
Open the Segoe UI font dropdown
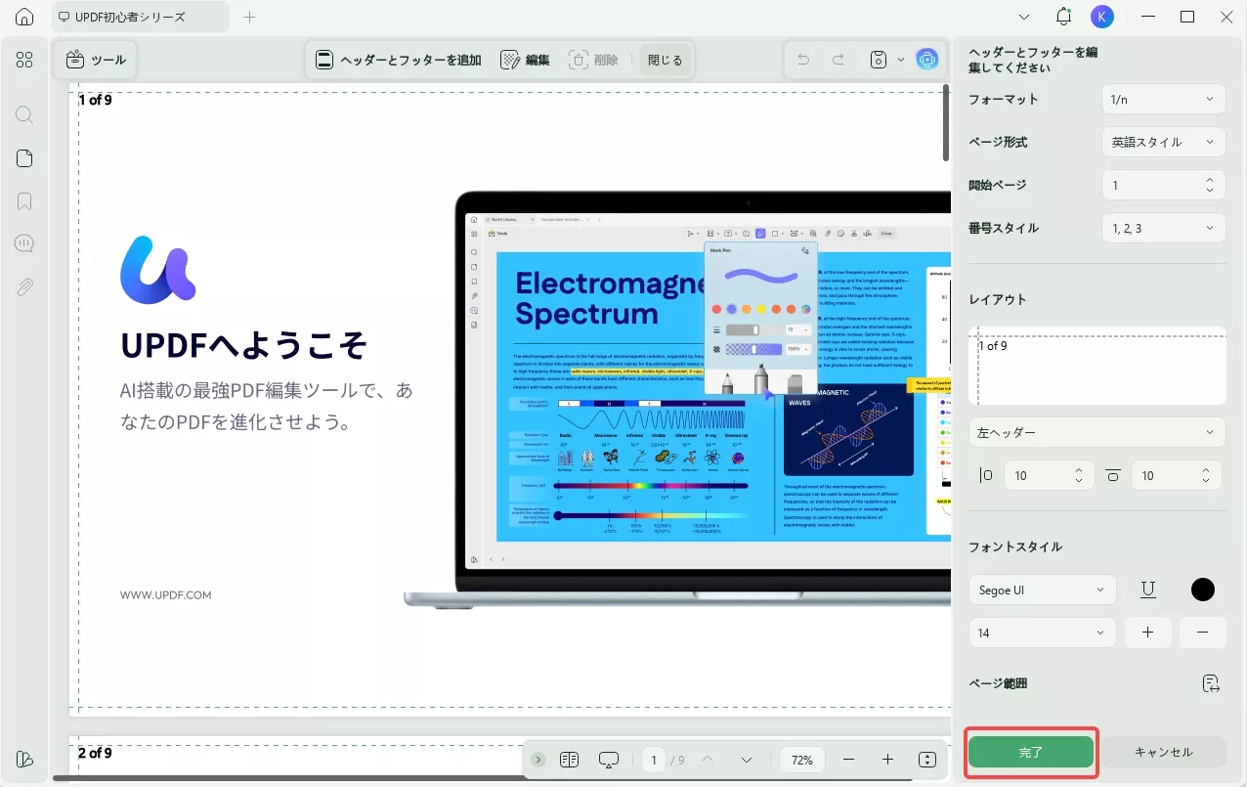[1042, 590]
